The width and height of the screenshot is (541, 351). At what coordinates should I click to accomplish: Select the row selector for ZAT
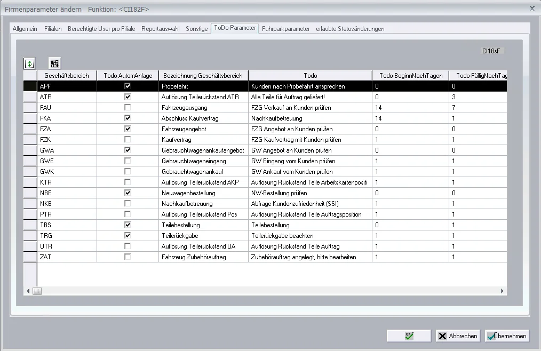(x=30, y=257)
